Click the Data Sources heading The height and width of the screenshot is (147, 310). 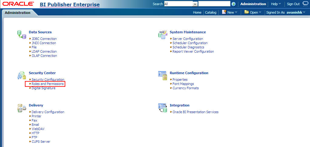(x=40, y=32)
